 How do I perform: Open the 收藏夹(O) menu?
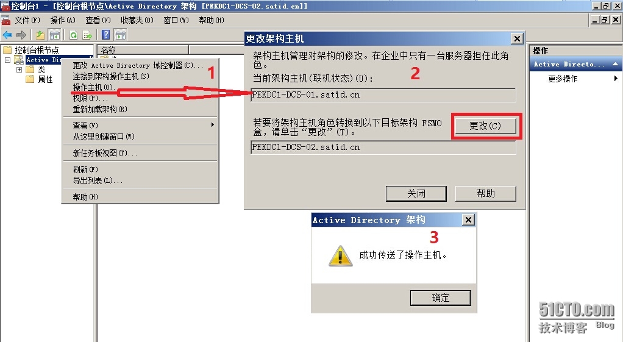pos(137,20)
